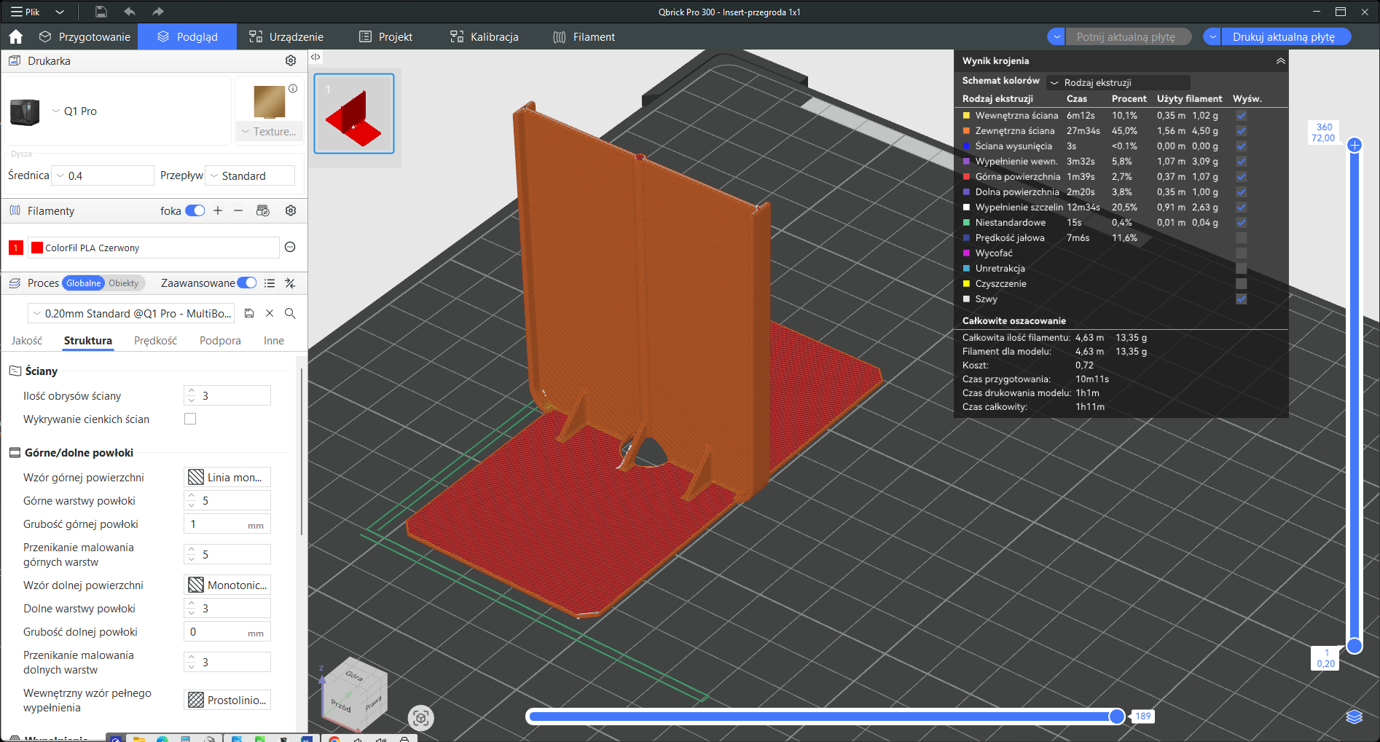Viewport: 1380px width, 742px height.
Task: Open the Plik menu dropdown arrow
Action: (60, 12)
